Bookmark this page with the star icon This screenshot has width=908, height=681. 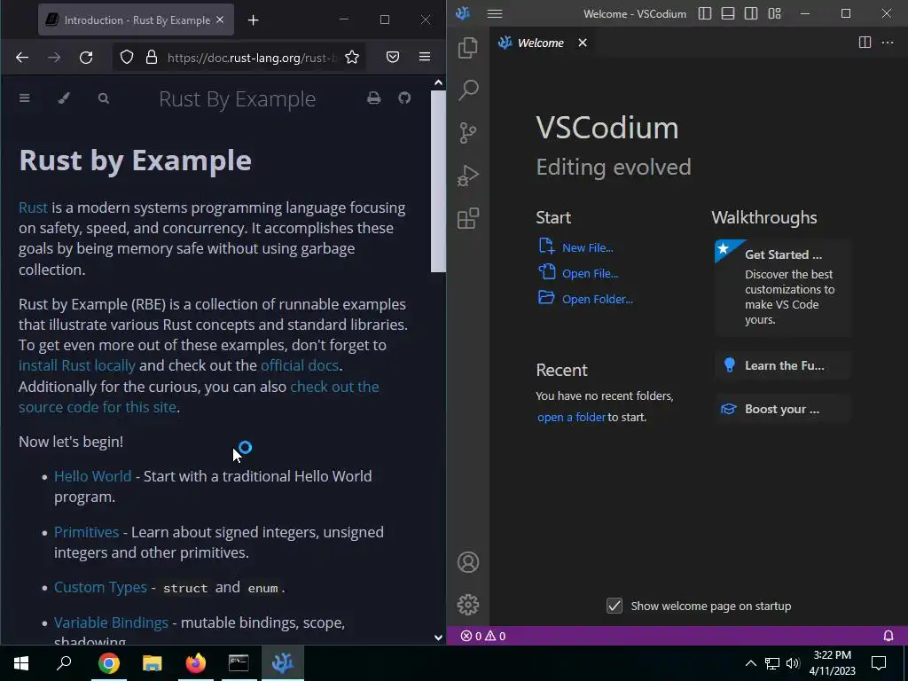click(x=352, y=57)
